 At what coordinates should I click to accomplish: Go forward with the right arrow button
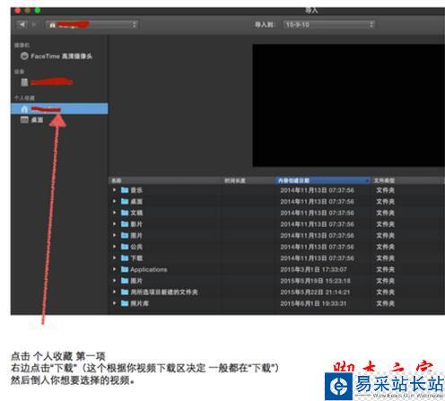tap(33, 24)
